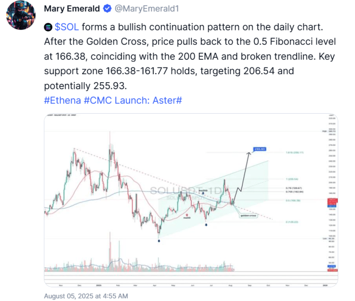This screenshot has width=355, height=301.
Task: Click the post timestamp August 05, 2025
Action: [86, 296]
